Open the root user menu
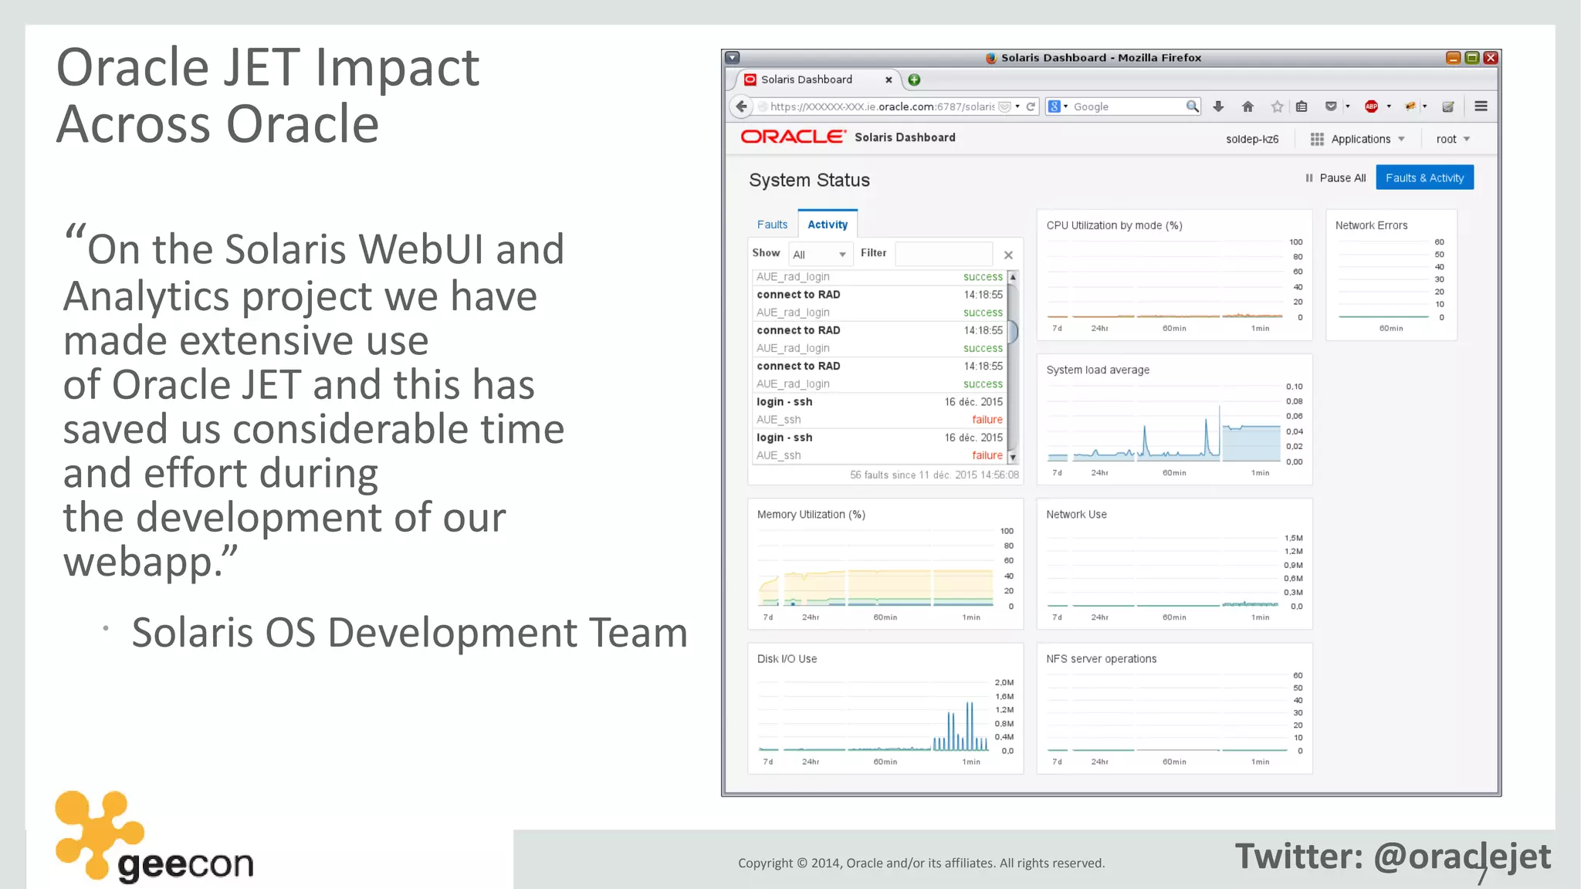Image resolution: width=1581 pixels, height=889 pixels. pos(1453,139)
